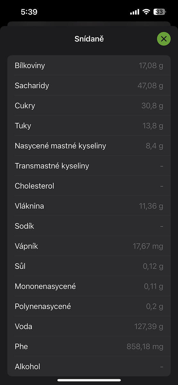Select the Voda 127,39 g row
The image size is (178, 385).
point(89,326)
